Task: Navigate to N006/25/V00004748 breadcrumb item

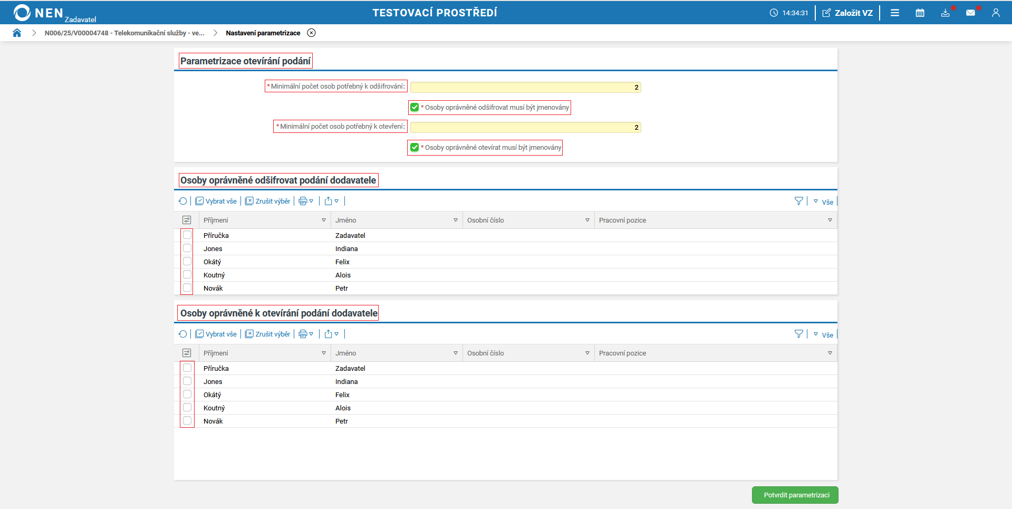Action: pos(124,33)
